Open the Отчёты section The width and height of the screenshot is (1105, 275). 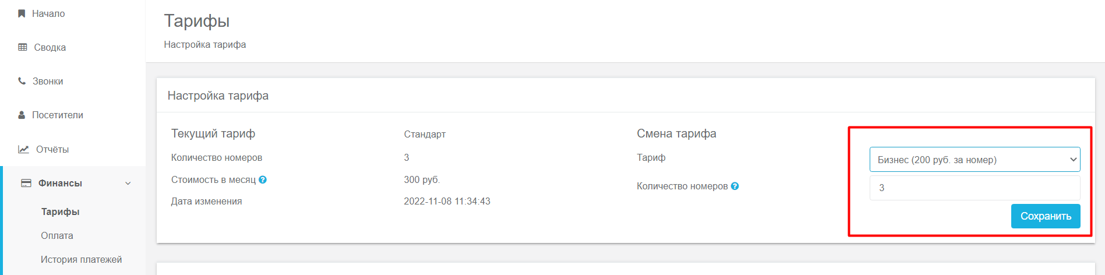pos(52,149)
